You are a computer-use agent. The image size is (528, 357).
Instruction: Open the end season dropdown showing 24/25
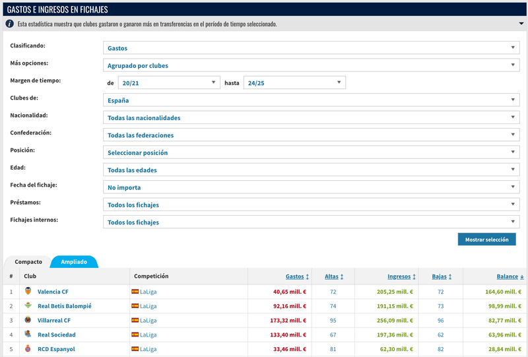[294, 83]
